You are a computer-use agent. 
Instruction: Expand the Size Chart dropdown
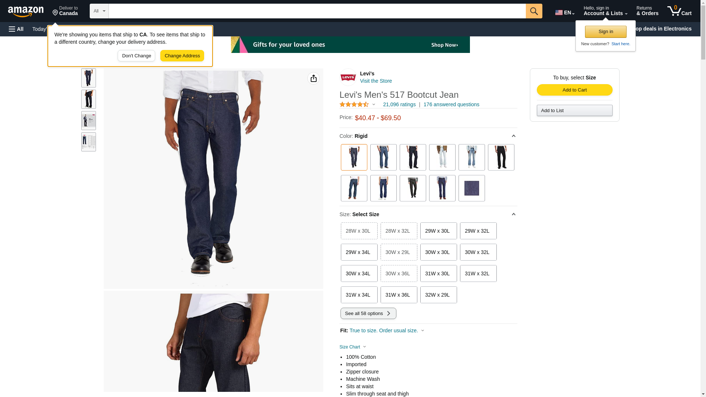click(x=353, y=347)
